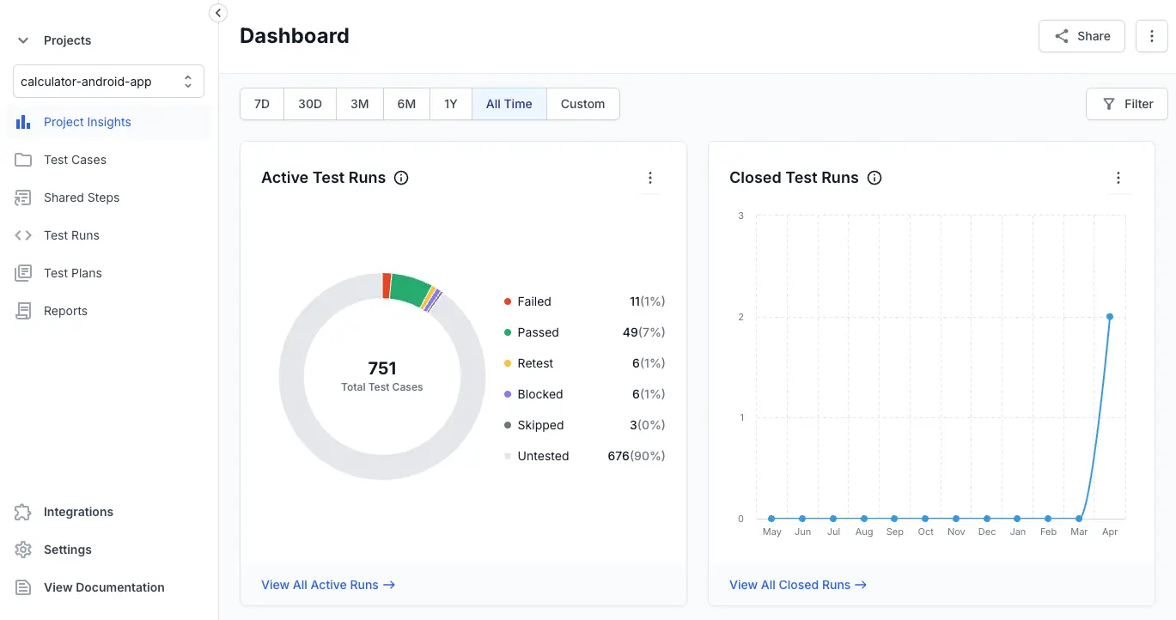Screen dimensions: 1176x620
Task: Click the Project Insights bar chart icon
Action: click(x=23, y=122)
